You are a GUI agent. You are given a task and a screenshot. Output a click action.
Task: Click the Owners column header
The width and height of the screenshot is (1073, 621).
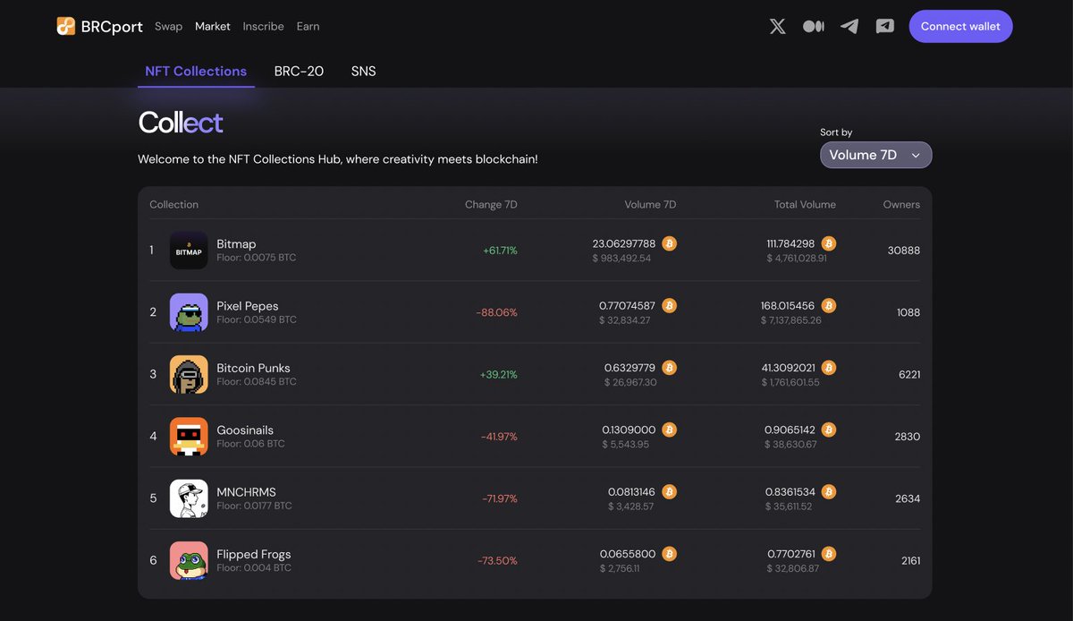[901, 204]
